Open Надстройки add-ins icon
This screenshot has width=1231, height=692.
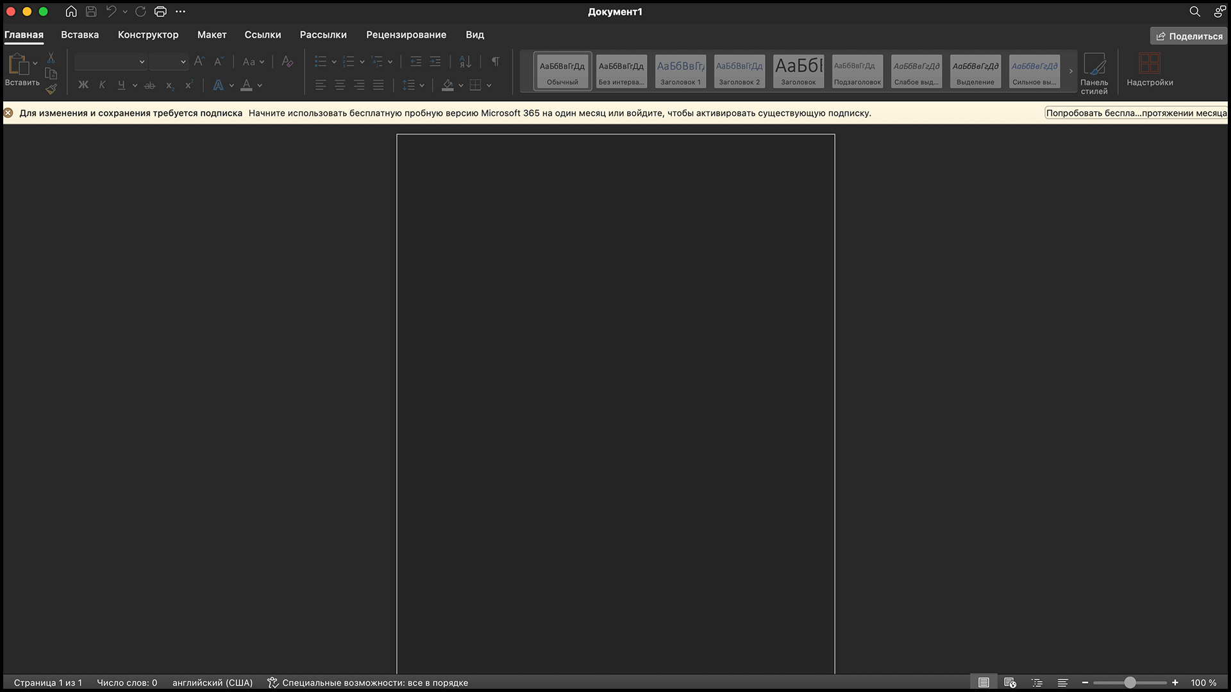coord(1150,70)
